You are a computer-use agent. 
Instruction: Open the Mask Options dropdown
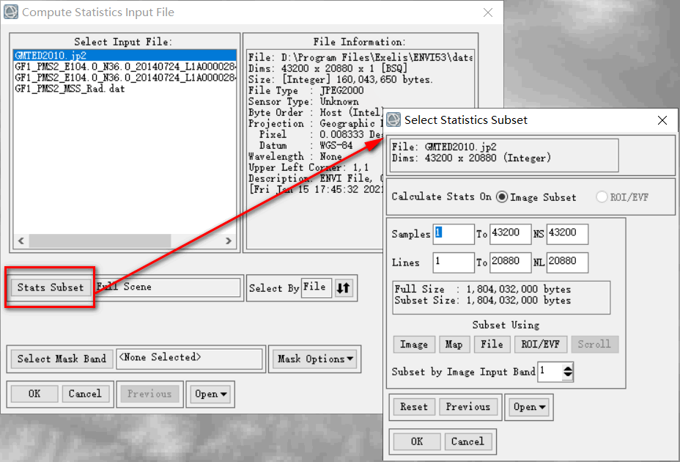click(314, 359)
